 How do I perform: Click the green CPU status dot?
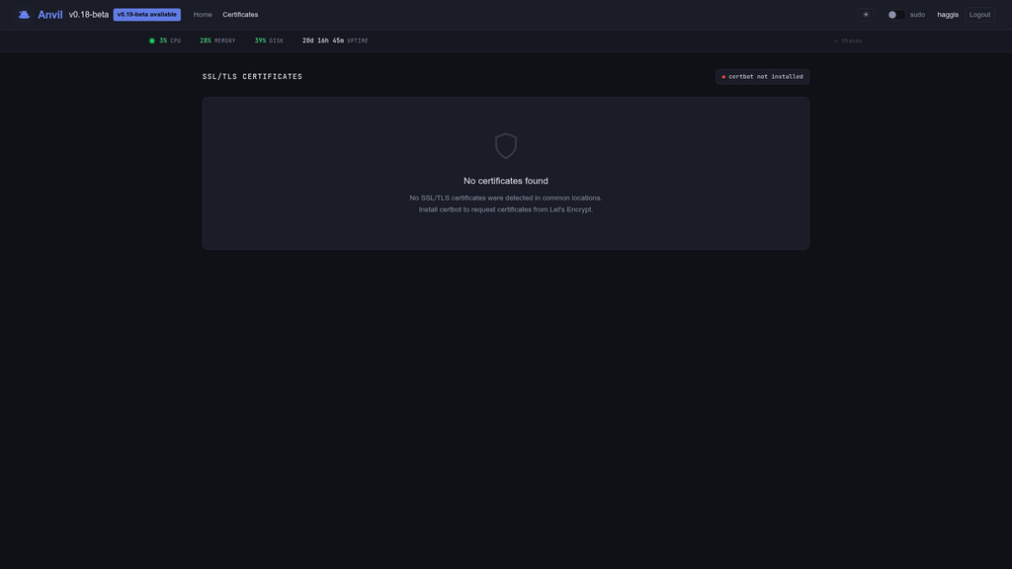pyautogui.click(x=152, y=41)
